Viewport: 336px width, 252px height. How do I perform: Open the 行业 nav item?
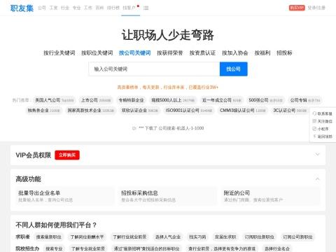(x=65, y=8)
